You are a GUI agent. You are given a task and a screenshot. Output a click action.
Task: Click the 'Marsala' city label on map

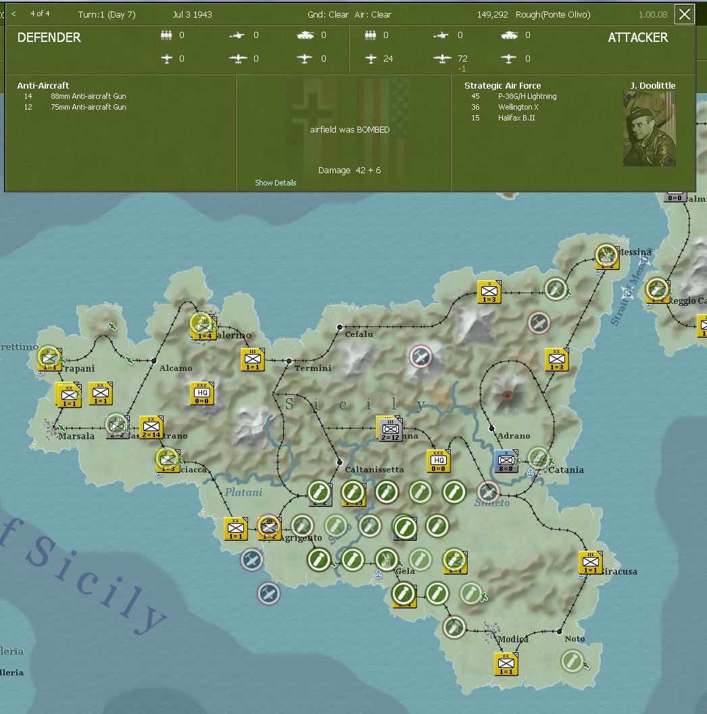pyautogui.click(x=76, y=437)
